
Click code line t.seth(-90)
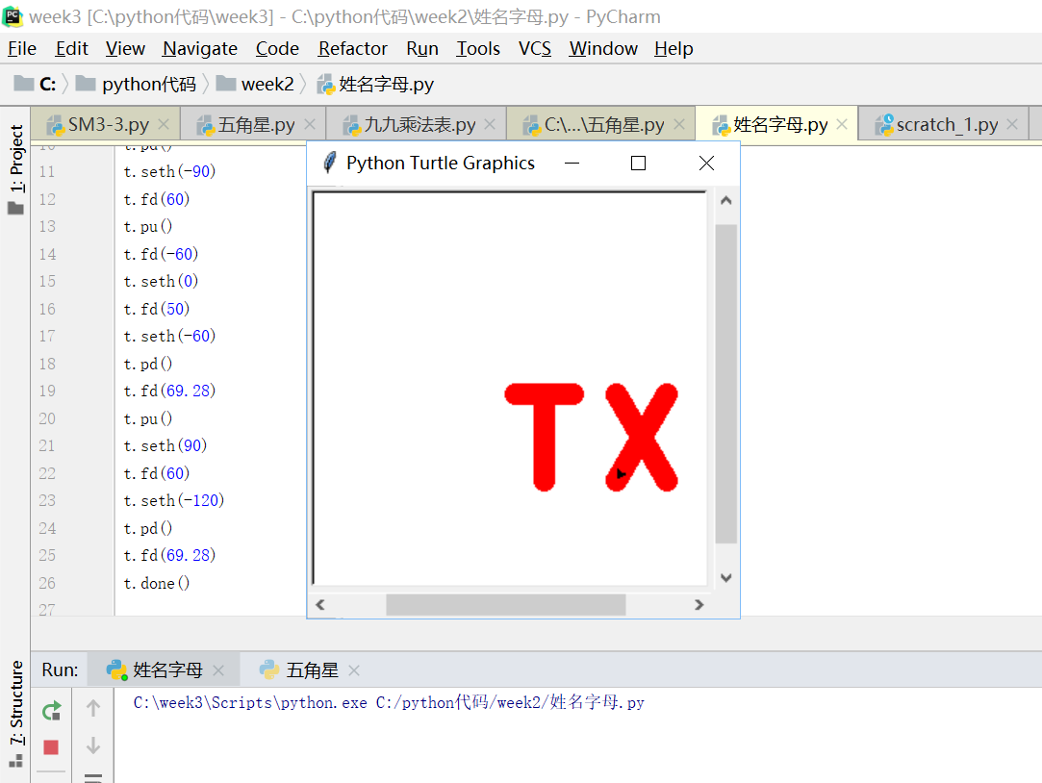169,171
